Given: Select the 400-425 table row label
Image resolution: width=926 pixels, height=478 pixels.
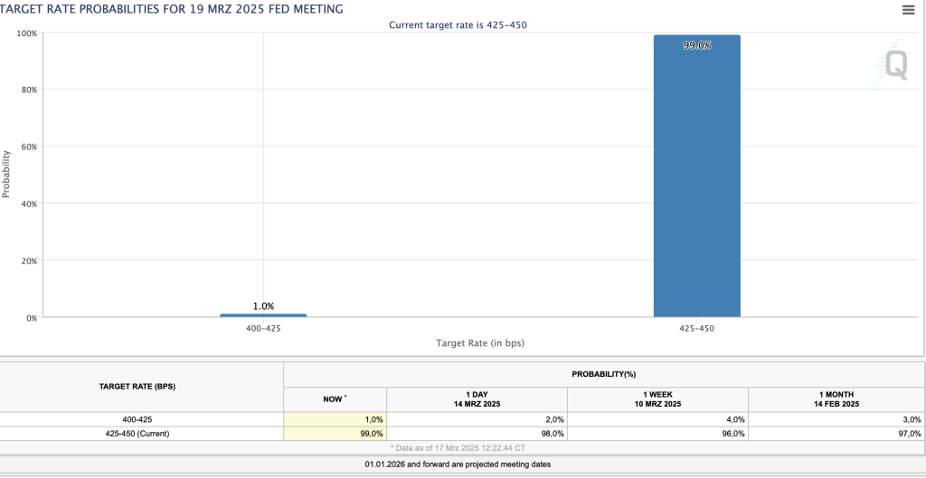Looking at the screenshot, I should point(137,419).
